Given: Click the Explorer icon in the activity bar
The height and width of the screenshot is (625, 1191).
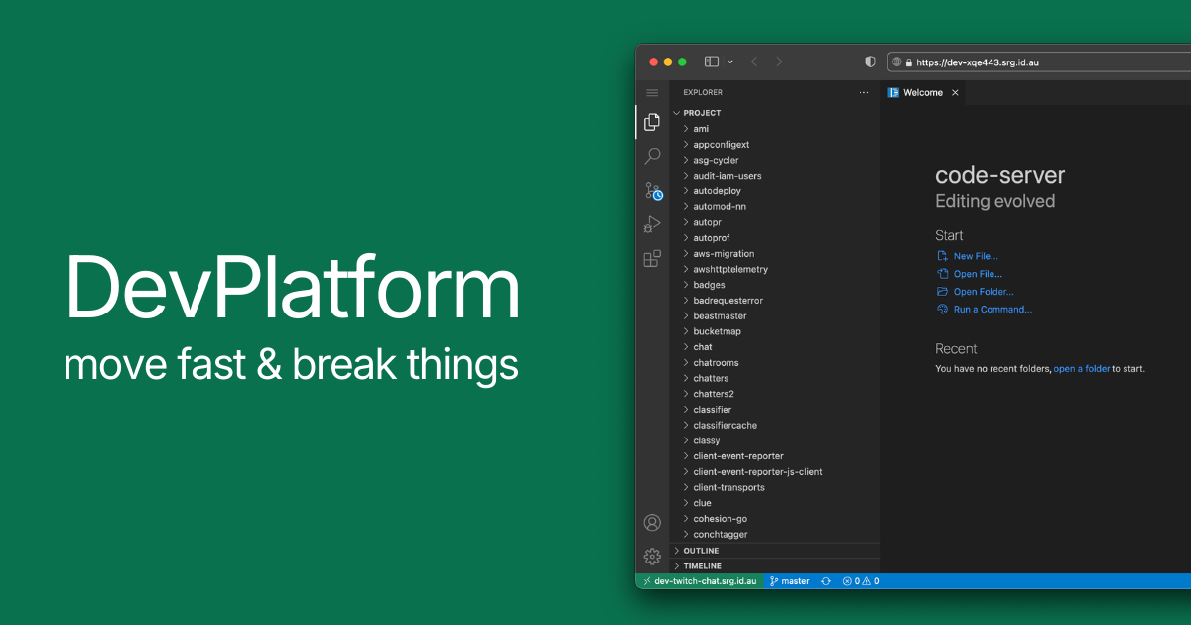Looking at the screenshot, I should point(652,121).
